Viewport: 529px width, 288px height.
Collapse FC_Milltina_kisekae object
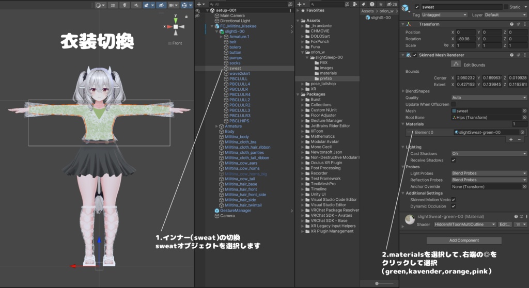pos(212,26)
